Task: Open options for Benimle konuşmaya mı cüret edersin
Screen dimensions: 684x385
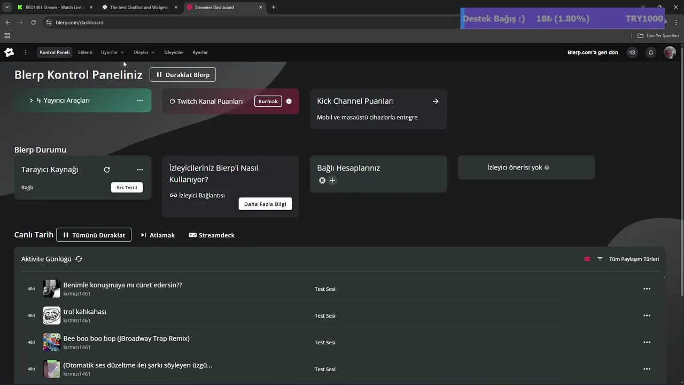Action: [647, 289]
